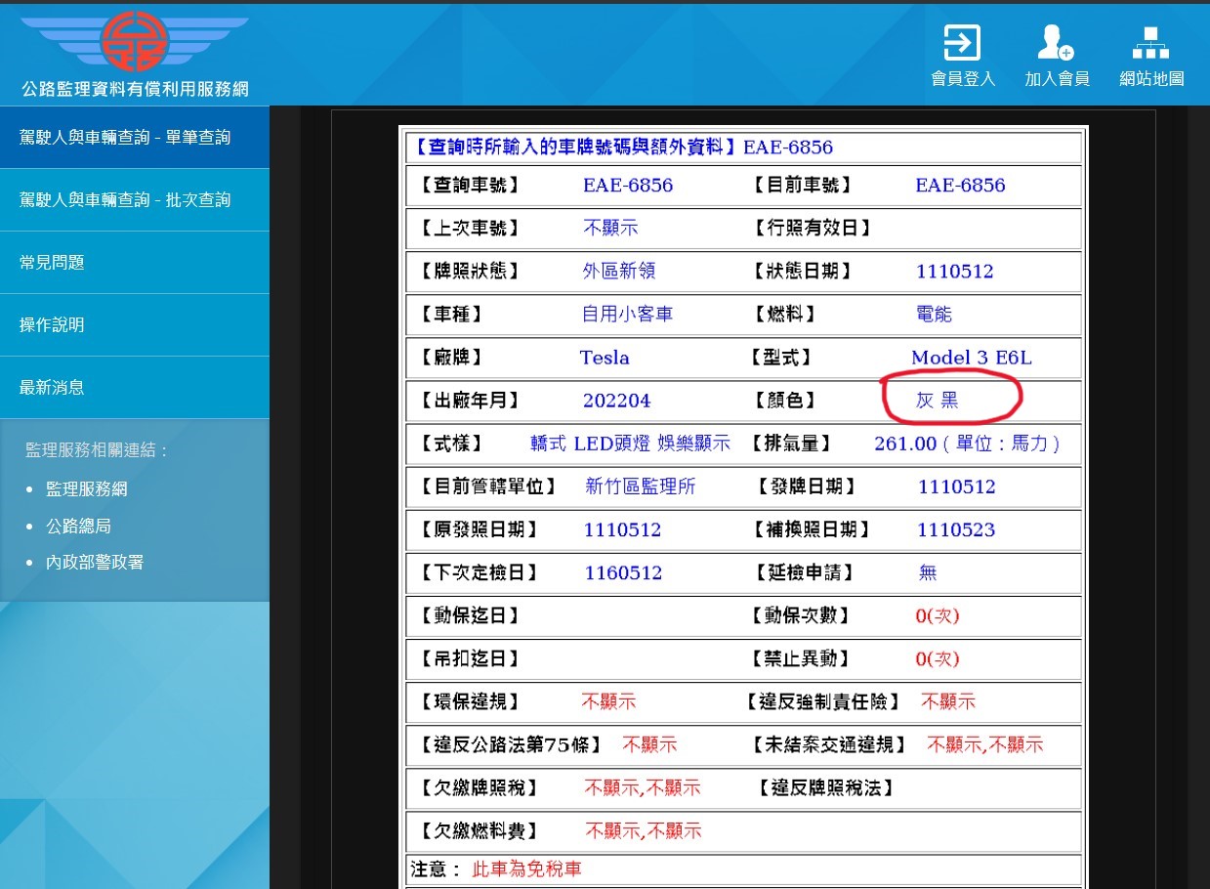Click the 會員登入 text label

point(963,79)
